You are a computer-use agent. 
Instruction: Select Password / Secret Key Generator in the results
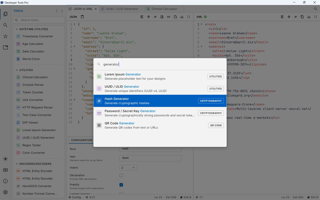click(x=160, y=113)
